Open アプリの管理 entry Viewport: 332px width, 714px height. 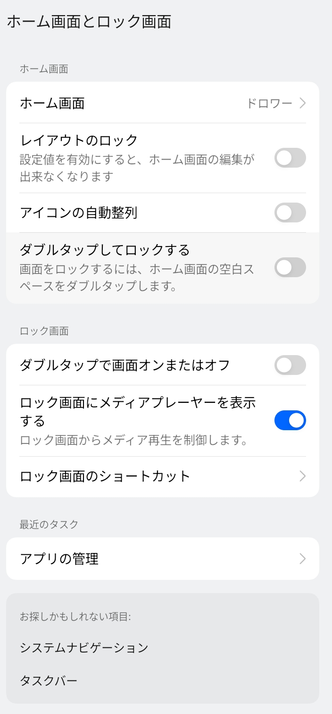59,559
